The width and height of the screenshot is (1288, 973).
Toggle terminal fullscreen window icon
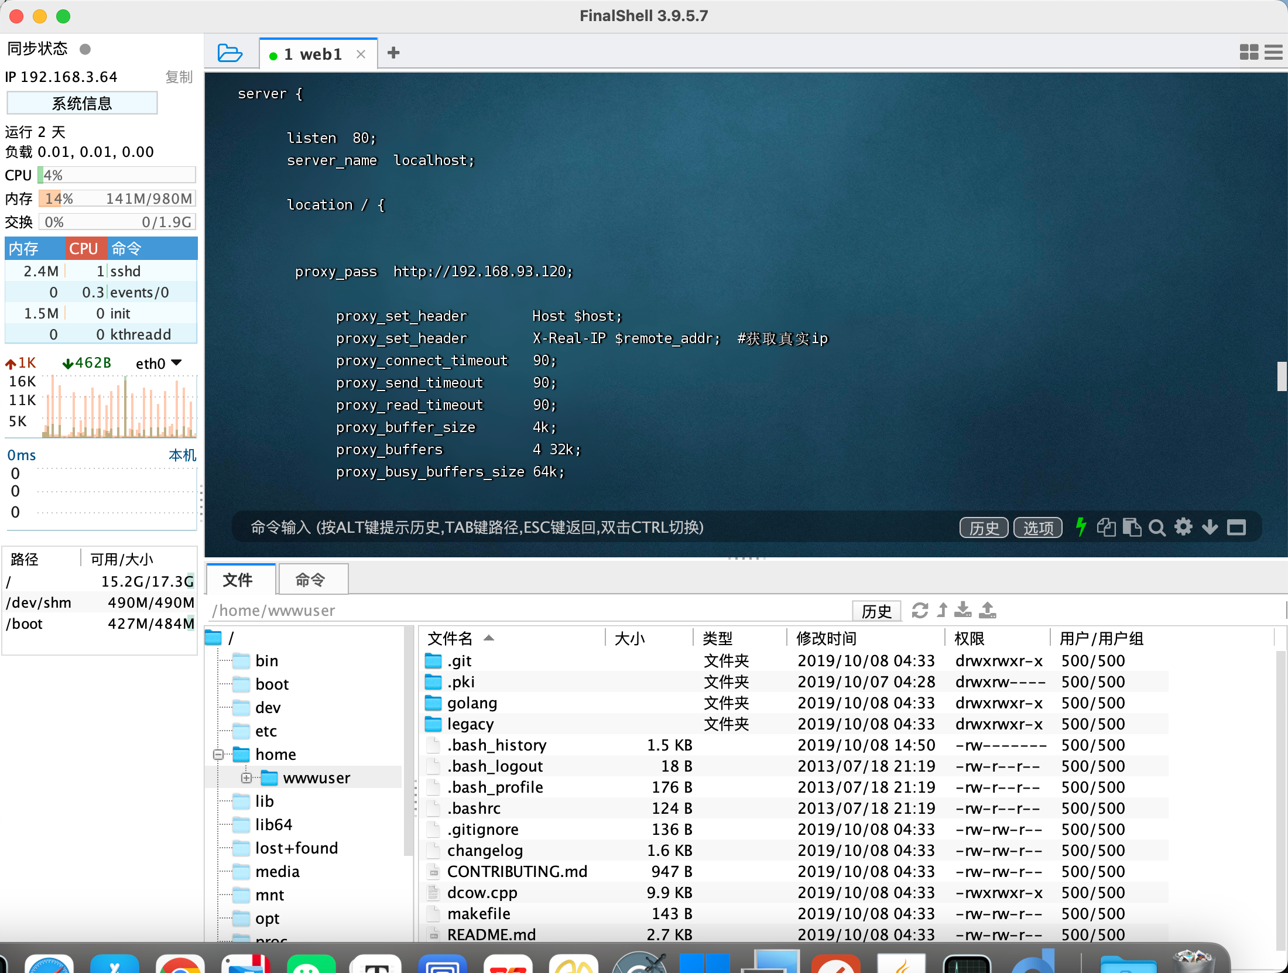click(1236, 527)
